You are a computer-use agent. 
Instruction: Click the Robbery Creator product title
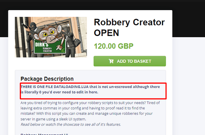(130, 27)
